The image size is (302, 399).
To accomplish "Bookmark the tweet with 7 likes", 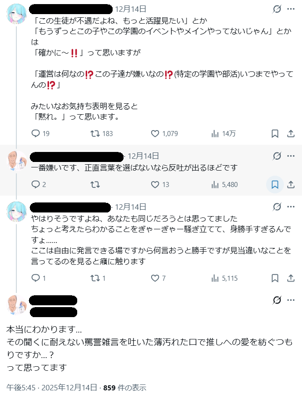I will coord(275,278).
